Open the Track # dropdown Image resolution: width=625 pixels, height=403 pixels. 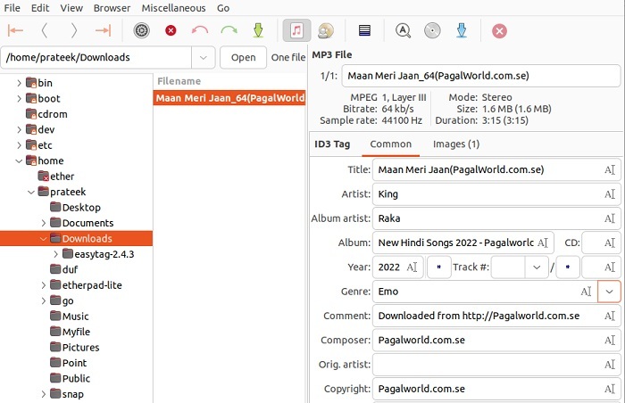click(537, 267)
